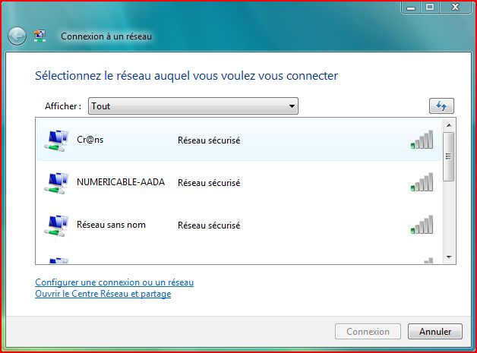Click the Annuler button
The height and width of the screenshot is (353, 477).
click(x=435, y=332)
